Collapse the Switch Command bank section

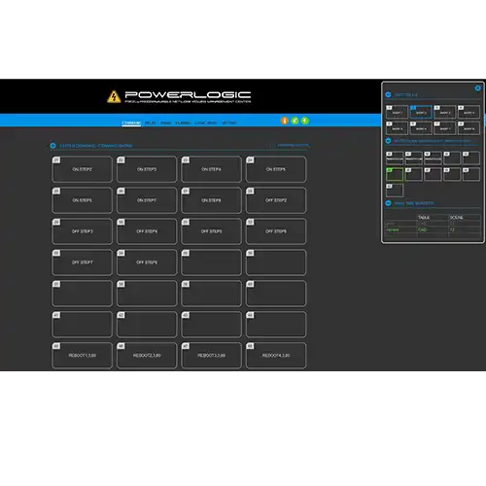[x=52, y=146]
